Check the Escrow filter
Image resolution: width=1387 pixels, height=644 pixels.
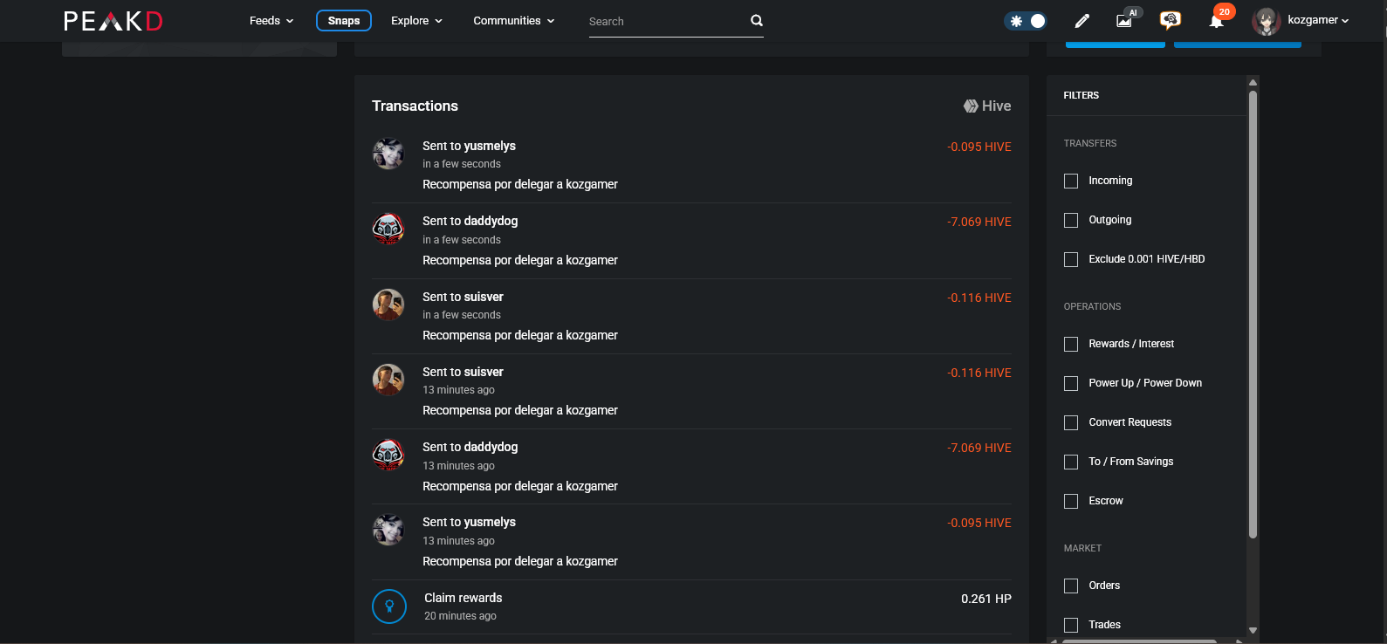[1071, 501]
